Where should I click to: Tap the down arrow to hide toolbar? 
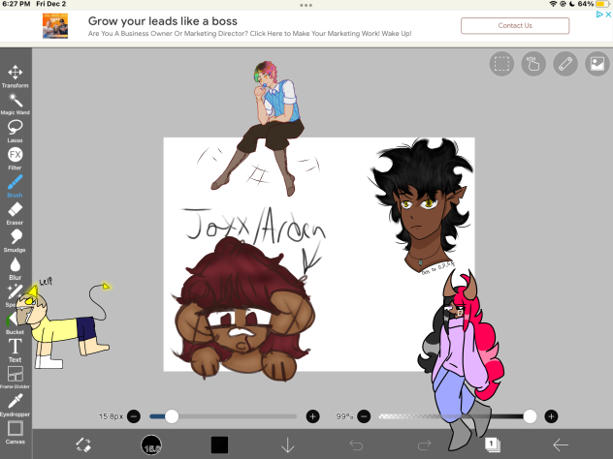pos(288,444)
